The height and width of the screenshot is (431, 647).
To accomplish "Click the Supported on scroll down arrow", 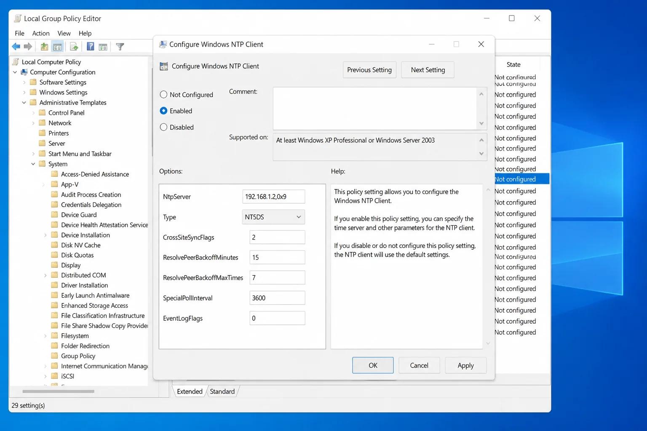I will 481,154.
